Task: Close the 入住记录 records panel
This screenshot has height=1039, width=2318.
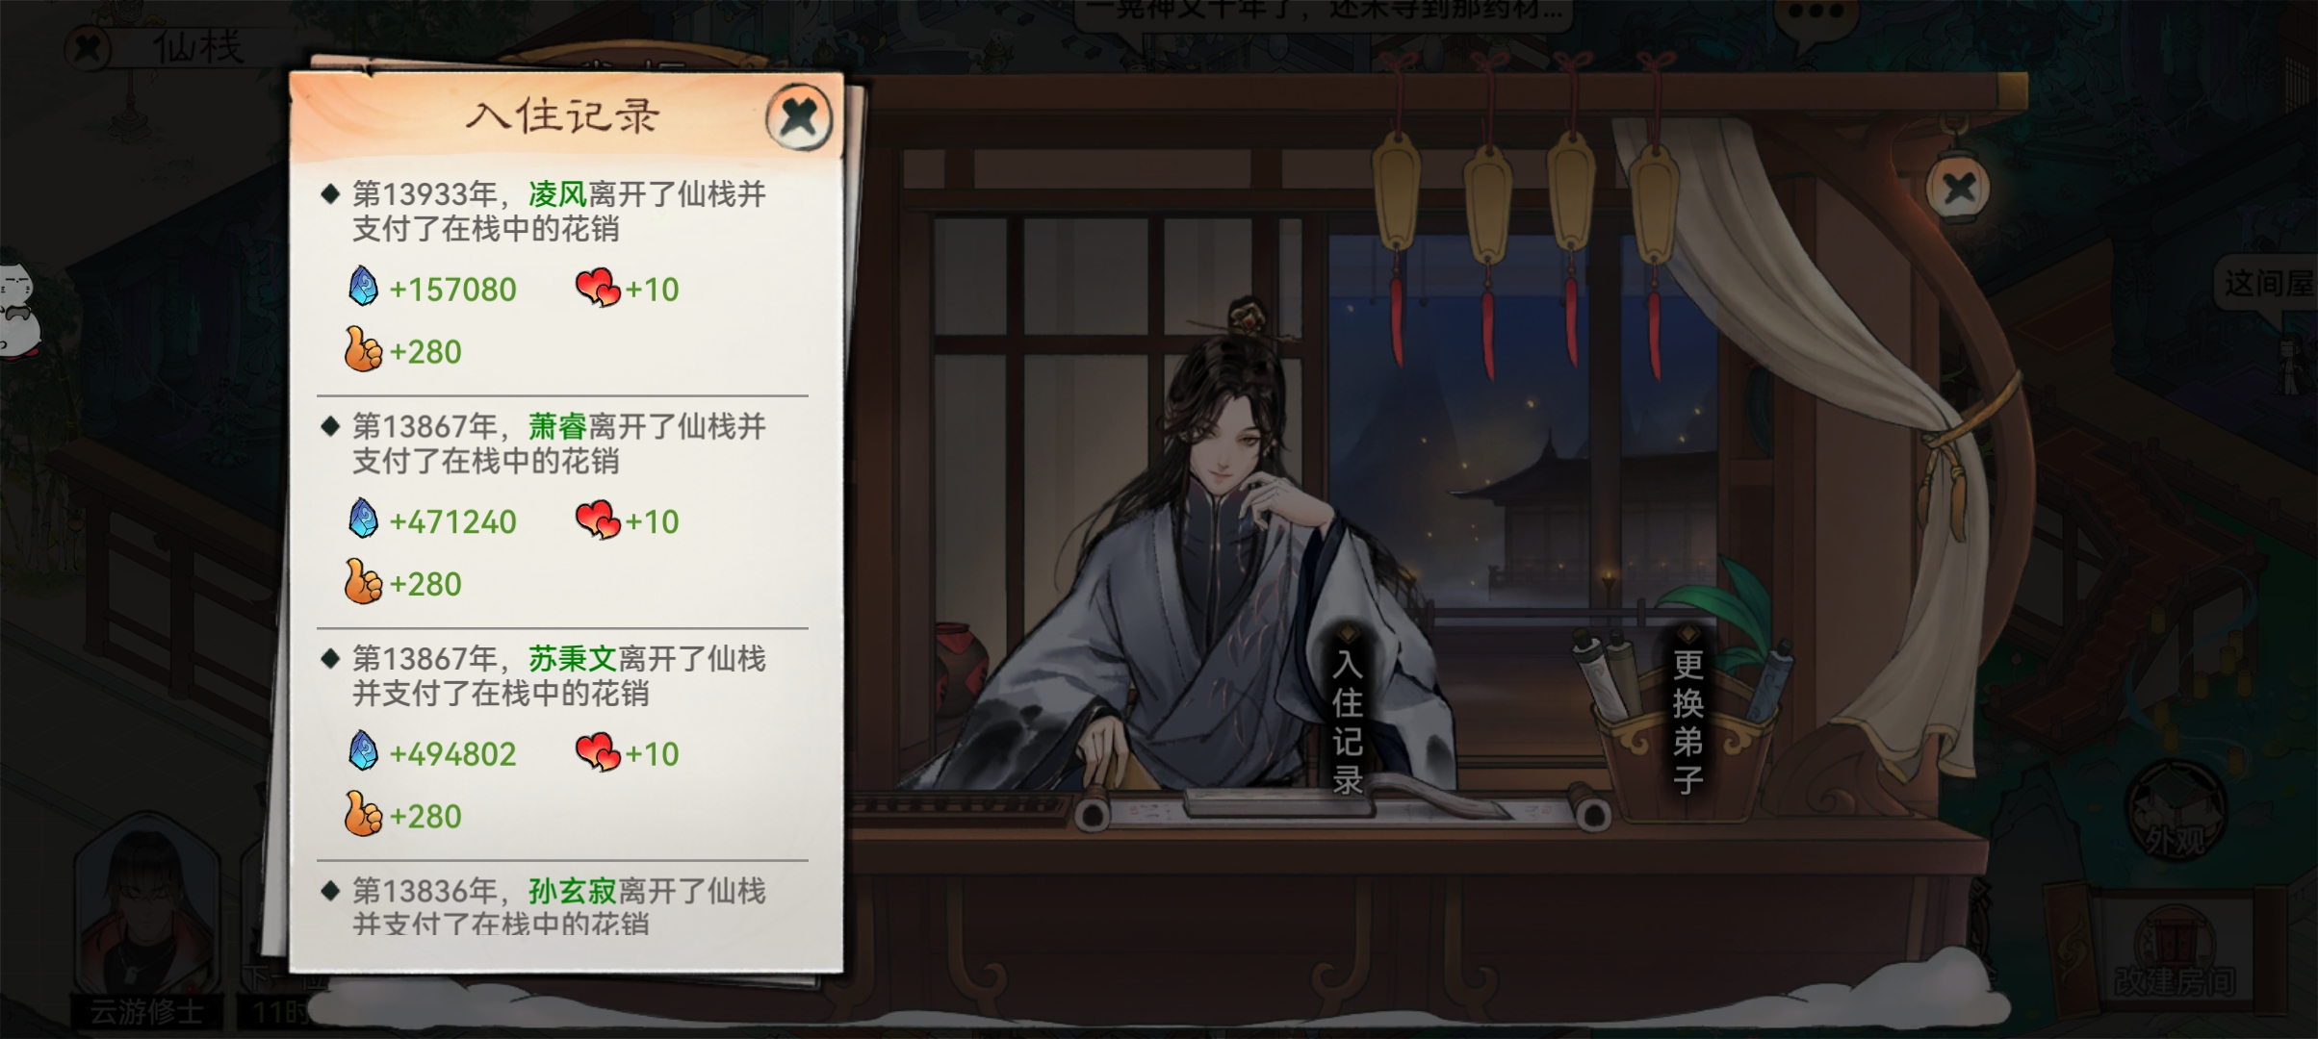Action: tap(798, 117)
